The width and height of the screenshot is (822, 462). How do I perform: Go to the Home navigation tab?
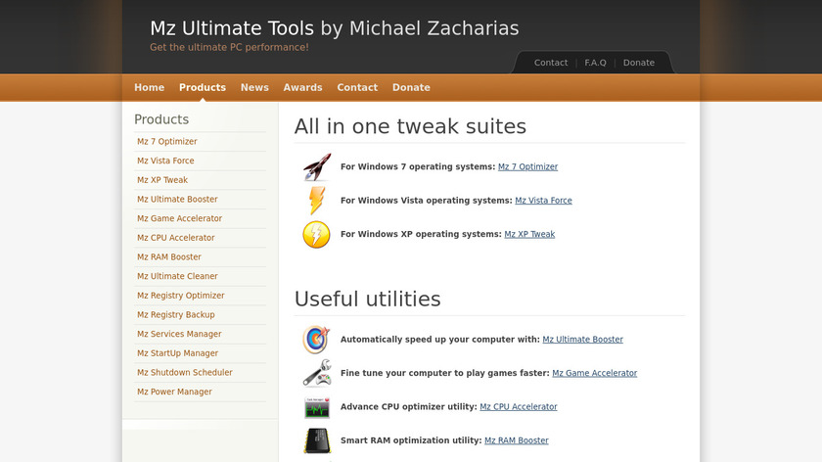pyautogui.click(x=149, y=87)
